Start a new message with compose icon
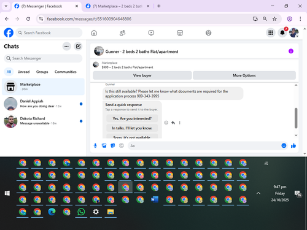Viewport: 307px width, 230px height. click(x=78, y=47)
